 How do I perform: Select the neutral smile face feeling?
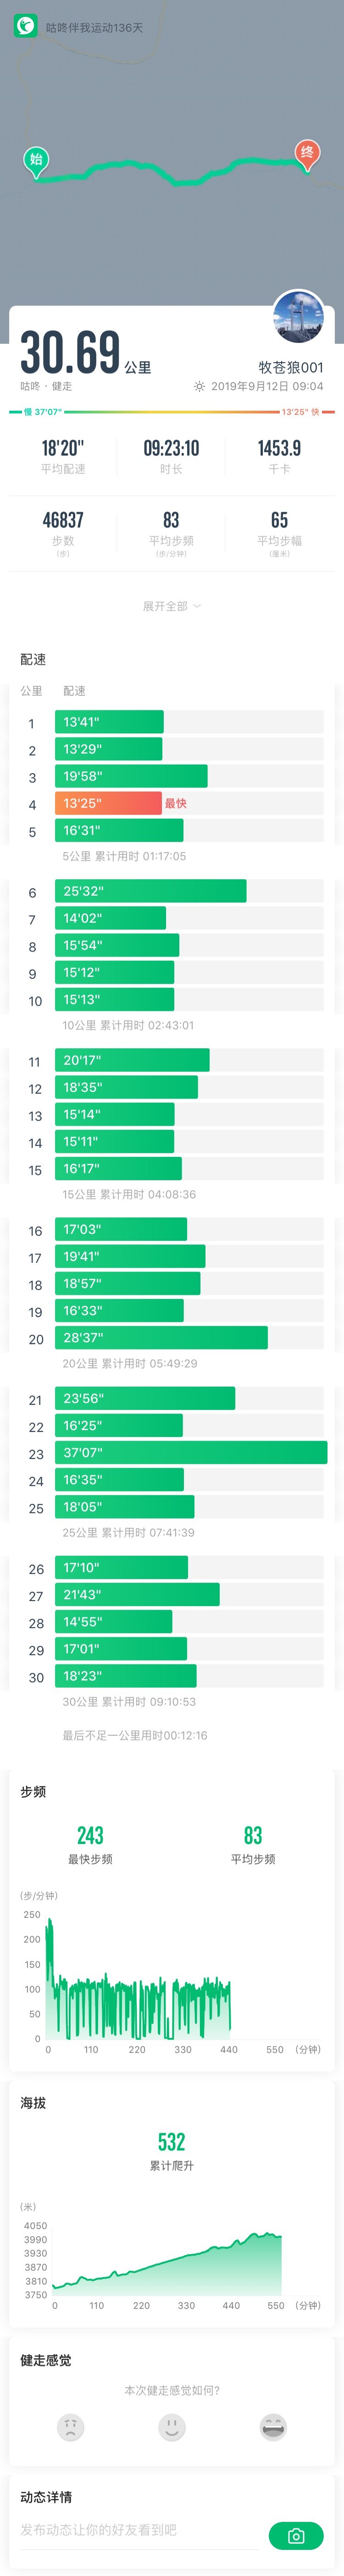coord(172,2427)
